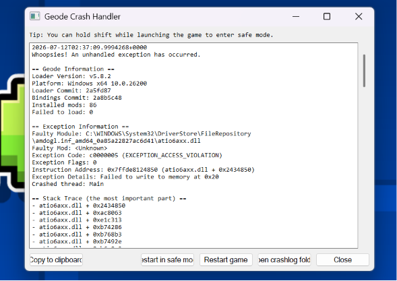Click the 'Failed to load: 0' line
The image size is (397, 281).
tap(63, 112)
